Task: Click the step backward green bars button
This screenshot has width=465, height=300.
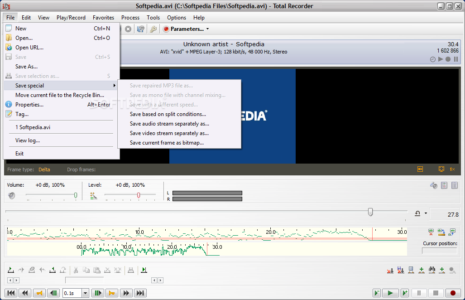Action: tap(53, 293)
